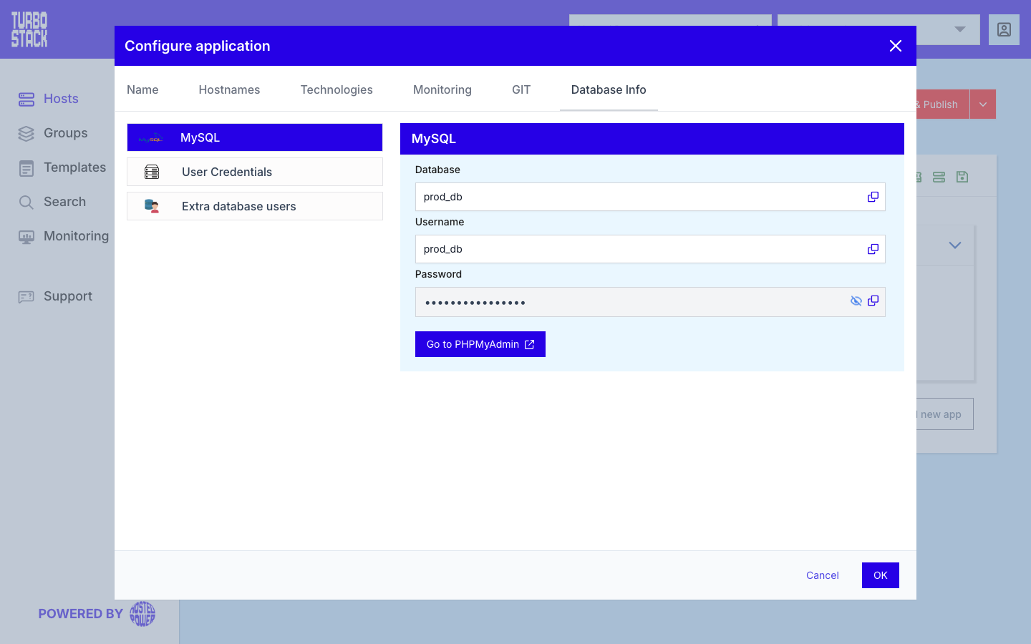1031x644 pixels.
Task: Go to Templates in the sidebar
Action: click(74, 167)
